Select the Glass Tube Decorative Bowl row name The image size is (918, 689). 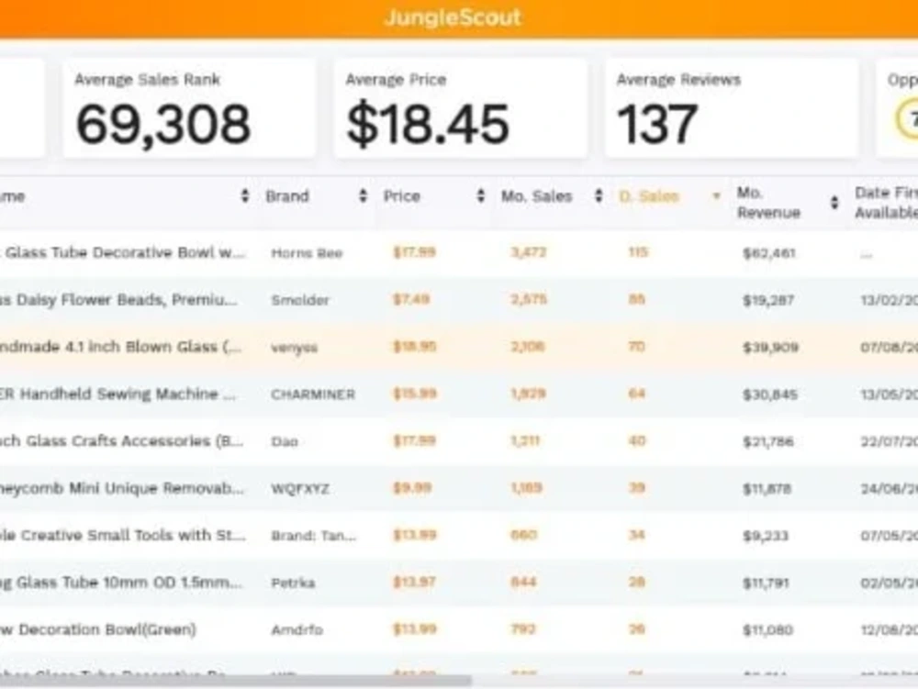click(x=123, y=252)
